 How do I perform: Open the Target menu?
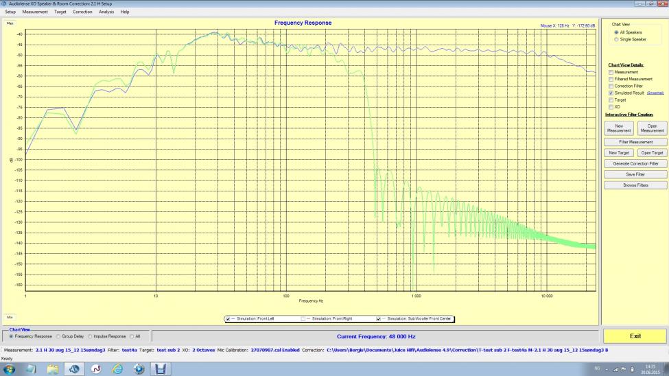tap(60, 12)
